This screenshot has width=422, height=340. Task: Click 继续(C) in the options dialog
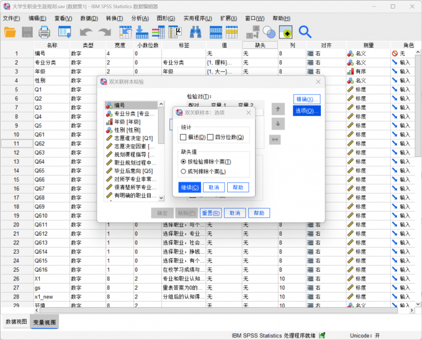190,187
